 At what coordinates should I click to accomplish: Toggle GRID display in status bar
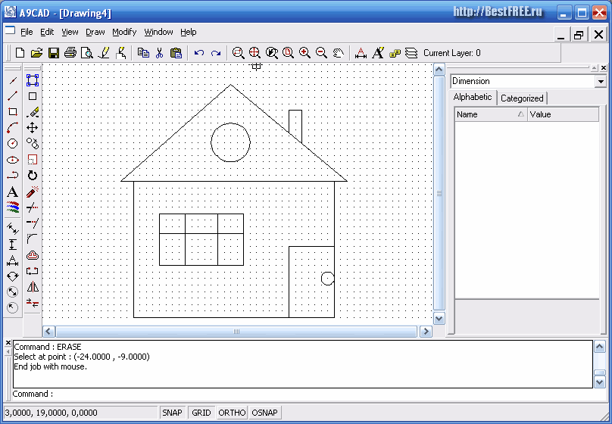[x=201, y=413]
